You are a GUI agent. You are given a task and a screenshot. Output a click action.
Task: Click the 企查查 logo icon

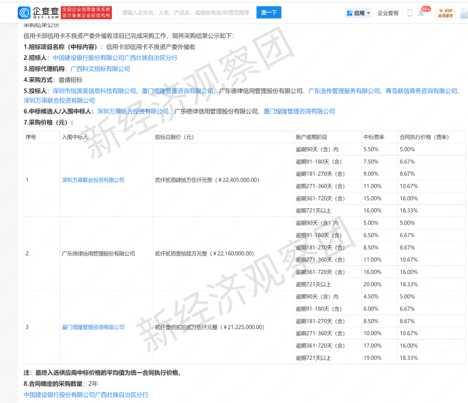24,13
